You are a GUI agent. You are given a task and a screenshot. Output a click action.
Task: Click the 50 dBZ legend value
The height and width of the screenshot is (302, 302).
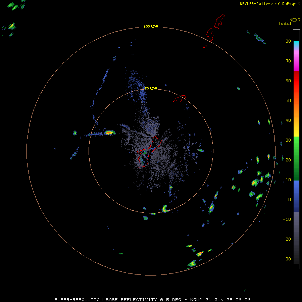click(288, 101)
